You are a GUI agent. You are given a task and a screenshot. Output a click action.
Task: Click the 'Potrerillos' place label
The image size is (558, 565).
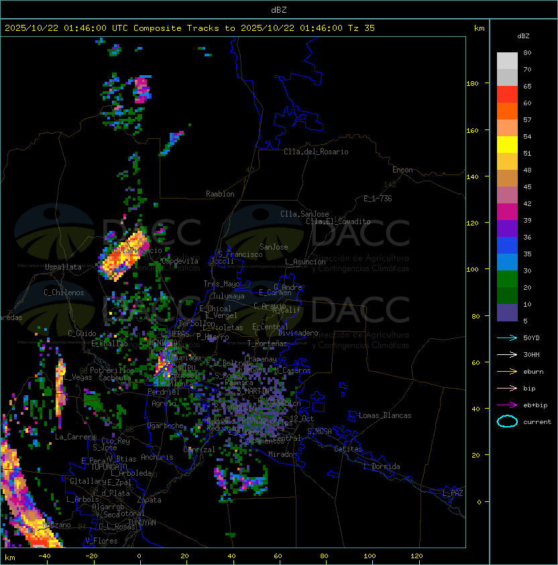click(112, 370)
